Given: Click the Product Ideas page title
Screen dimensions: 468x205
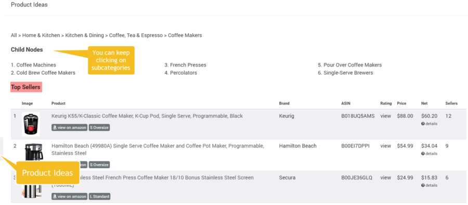Looking at the screenshot, I should (29, 5).
